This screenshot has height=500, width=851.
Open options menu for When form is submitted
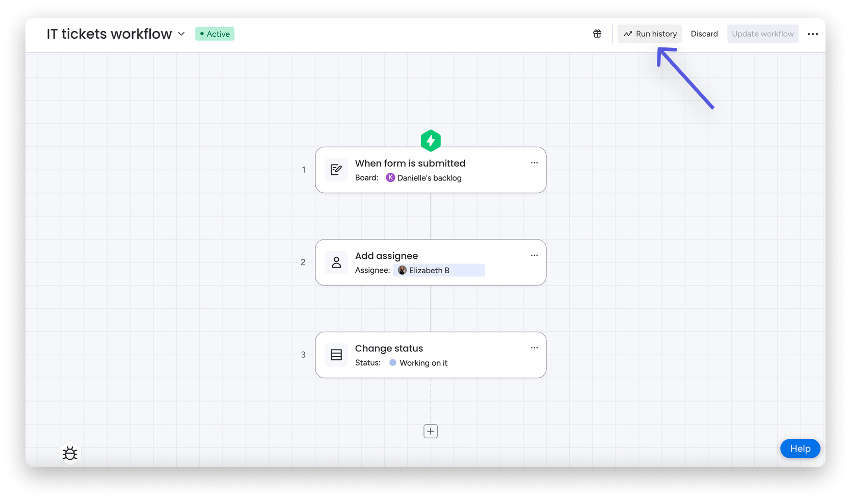[x=534, y=163]
